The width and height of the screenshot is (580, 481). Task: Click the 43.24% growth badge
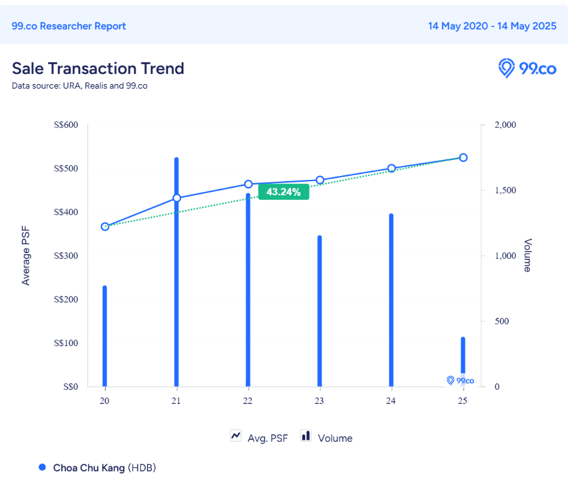(283, 192)
